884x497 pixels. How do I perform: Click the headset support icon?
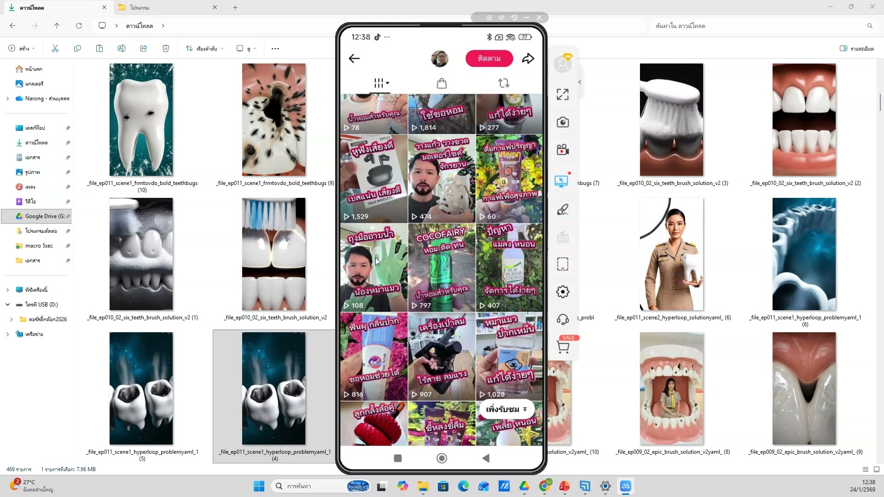pos(563,319)
